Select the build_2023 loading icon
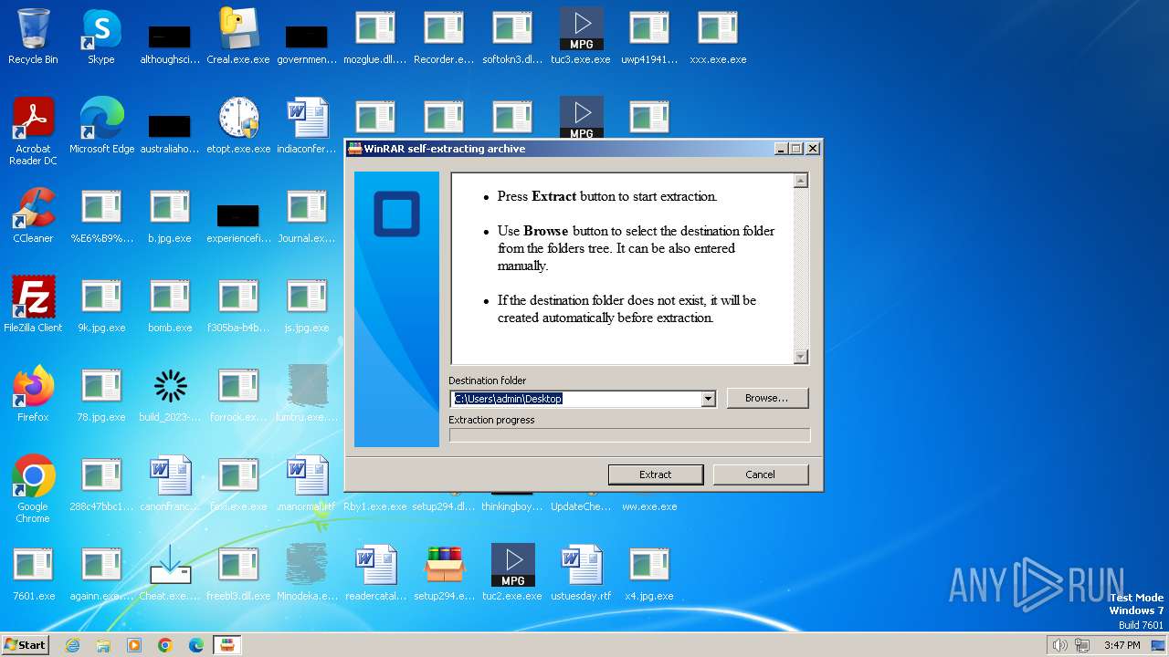 (x=170, y=394)
